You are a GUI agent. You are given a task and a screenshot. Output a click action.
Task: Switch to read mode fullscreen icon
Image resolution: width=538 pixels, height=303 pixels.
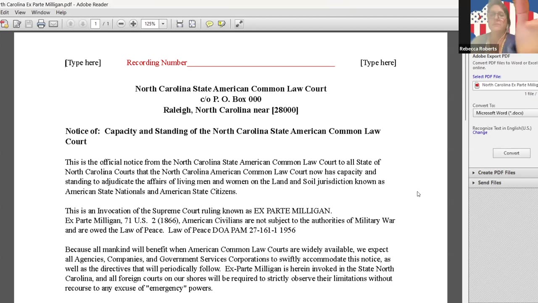tap(239, 24)
